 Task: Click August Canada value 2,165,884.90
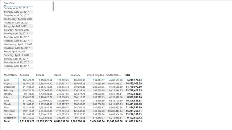tap(45, 83)
